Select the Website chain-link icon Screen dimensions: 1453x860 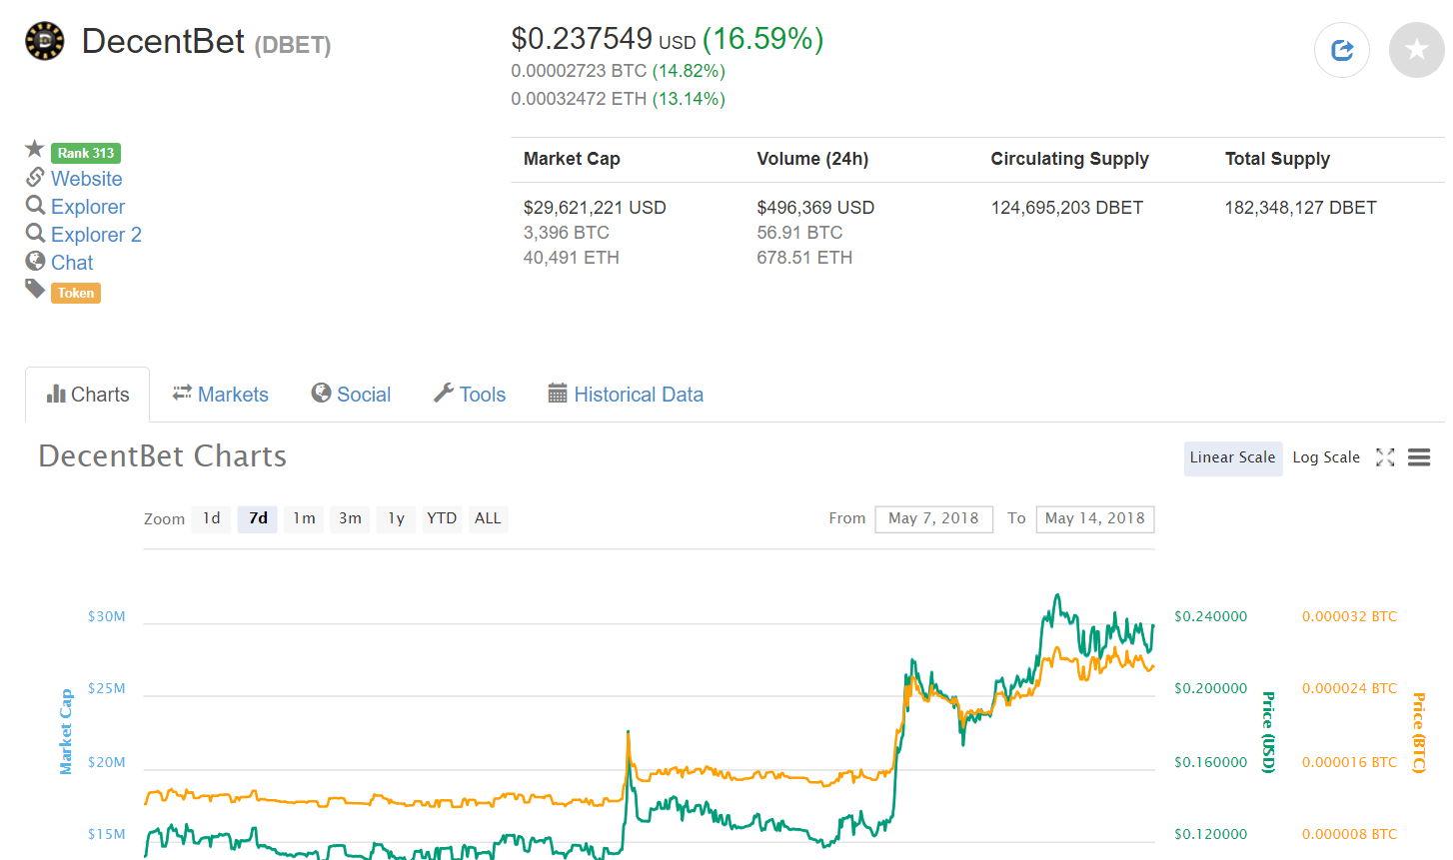point(36,178)
